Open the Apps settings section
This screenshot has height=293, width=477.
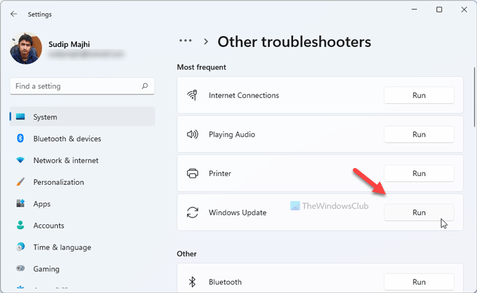42,204
